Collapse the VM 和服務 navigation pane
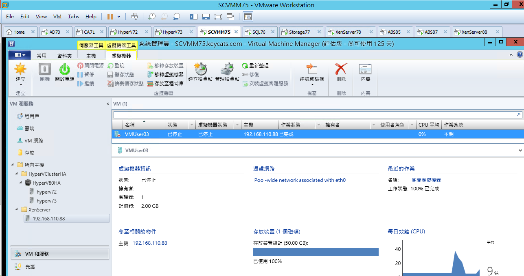This screenshot has width=524, height=276. point(108,104)
